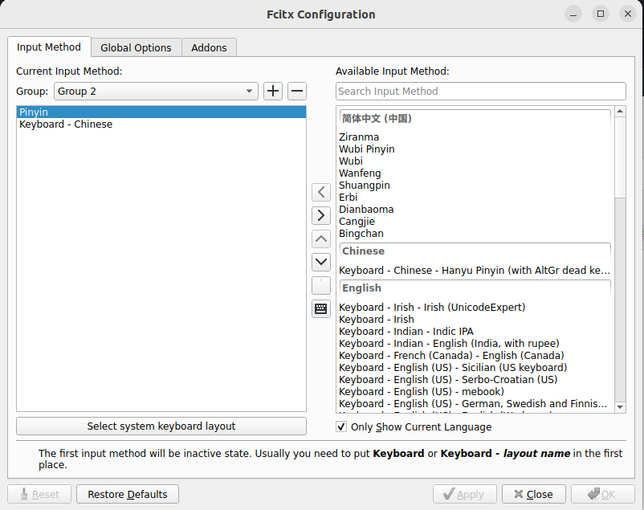
Task: Click the minus icon to remove group
Action: (x=297, y=91)
